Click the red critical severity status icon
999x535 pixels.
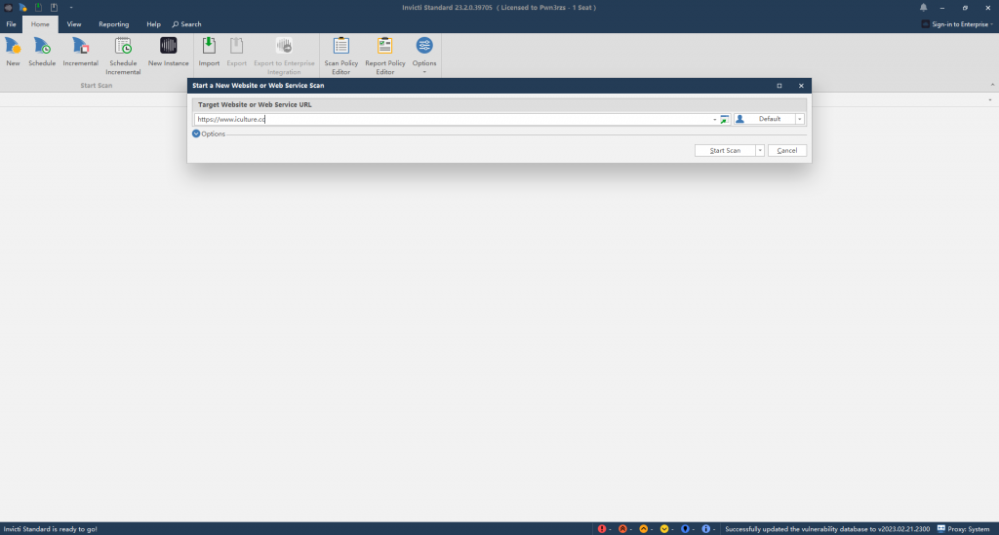(601, 528)
